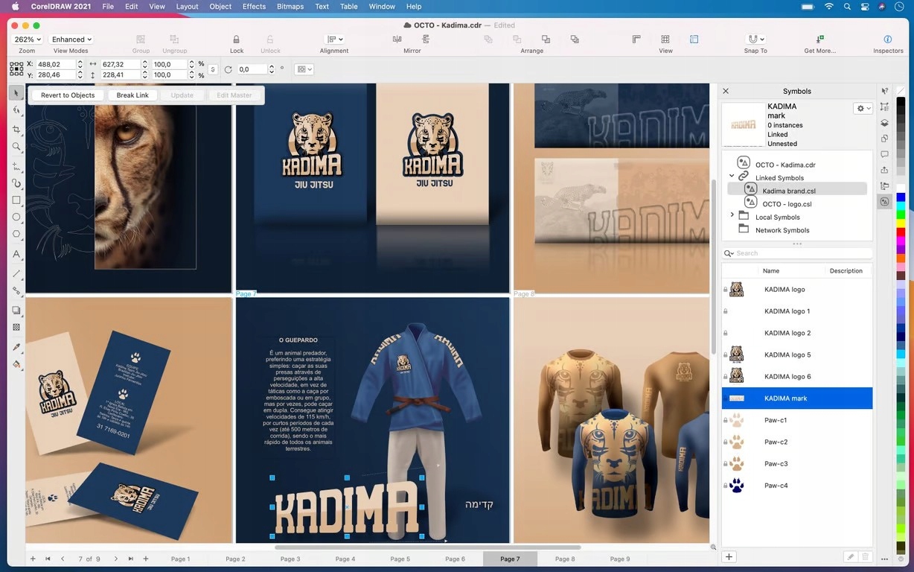The height and width of the screenshot is (572, 914).
Task: Toggle lock icon beside Paw-c4 symbol
Action: (x=725, y=486)
